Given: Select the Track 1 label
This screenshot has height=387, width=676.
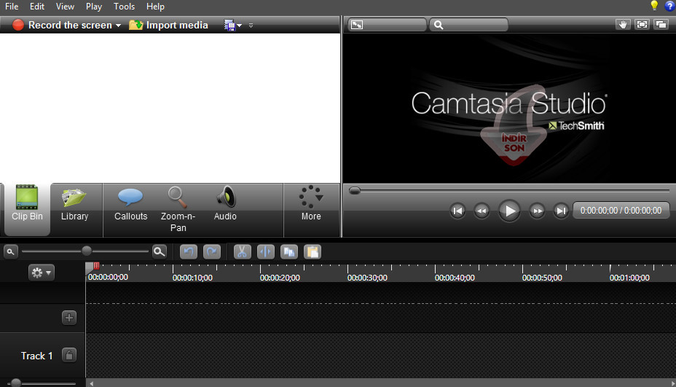Looking at the screenshot, I should tap(36, 356).
